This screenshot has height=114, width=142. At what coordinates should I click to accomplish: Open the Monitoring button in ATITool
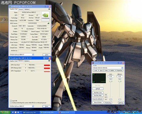click(x=108, y=103)
